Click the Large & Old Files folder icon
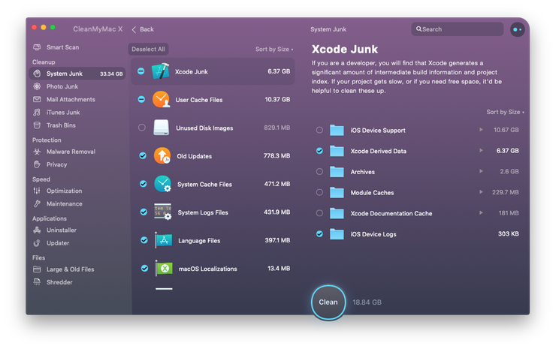The width and height of the screenshot is (556, 349). [37, 269]
